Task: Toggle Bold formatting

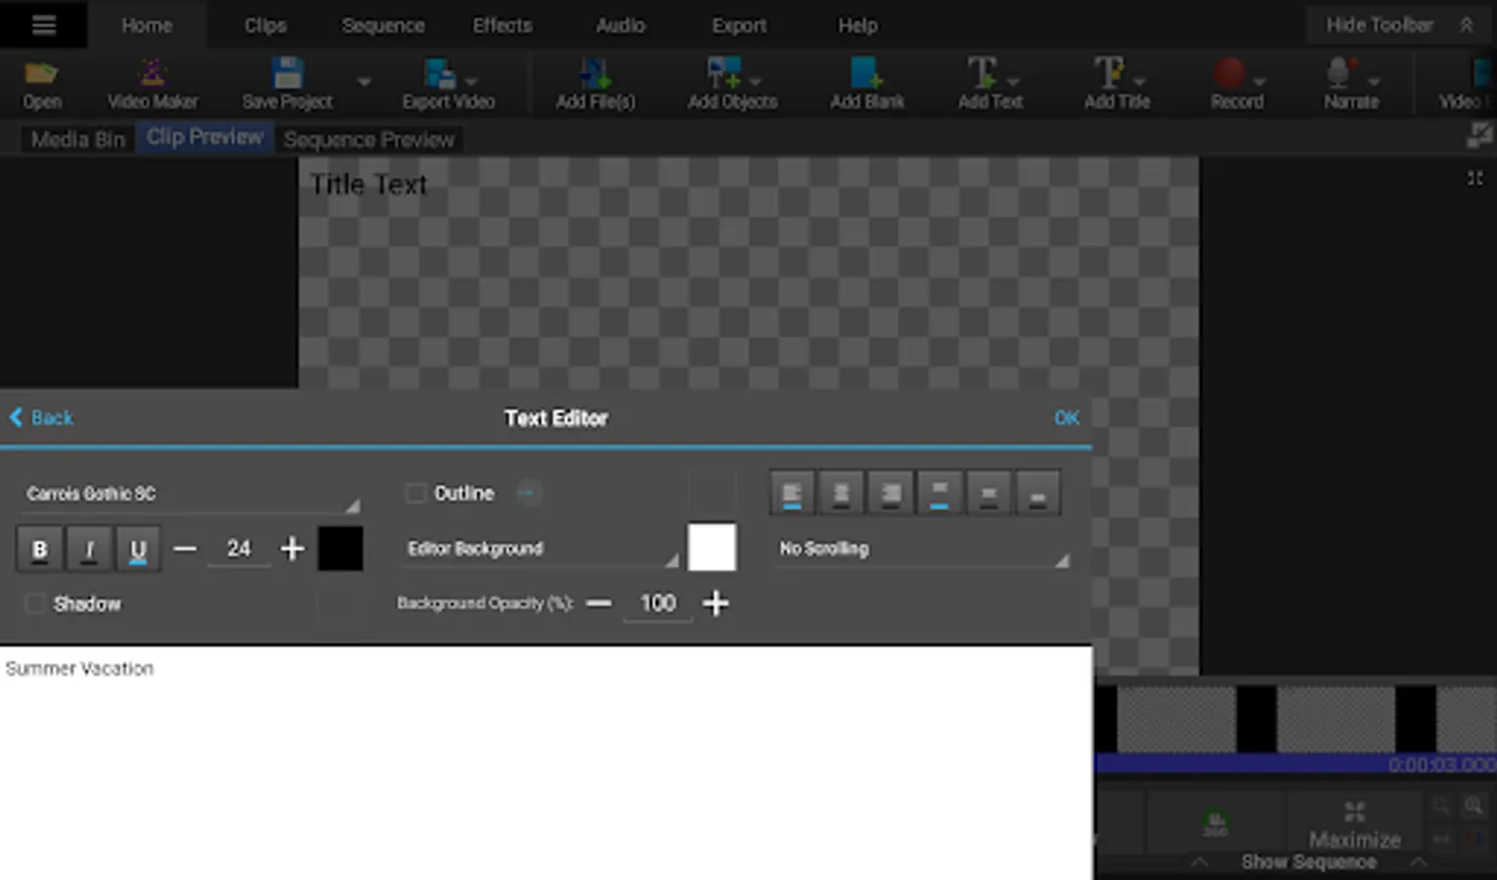Action: 40,549
